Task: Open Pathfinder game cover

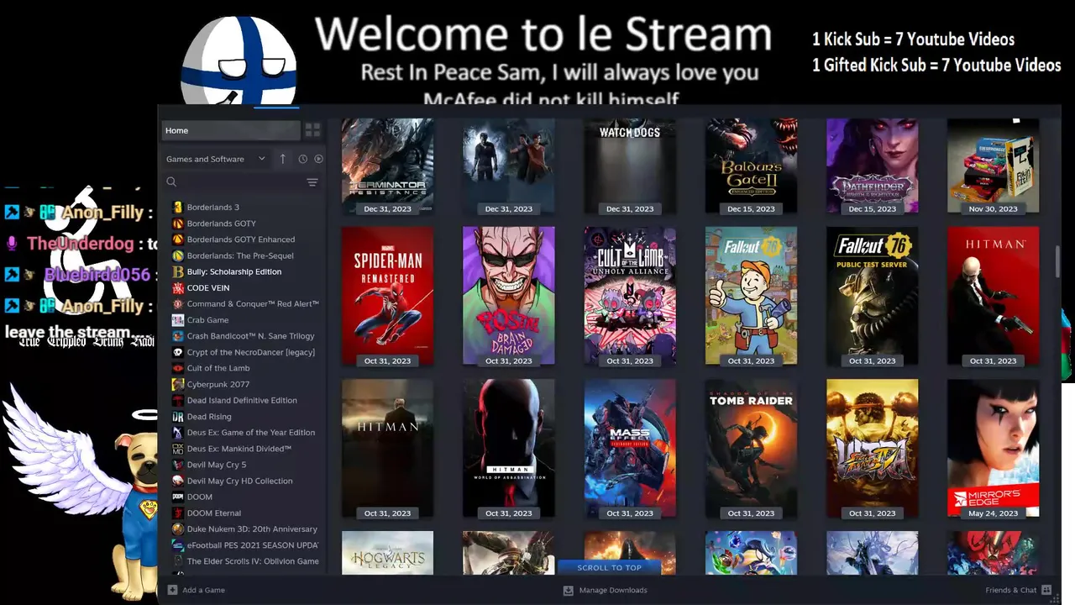Action: click(x=872, y=166)
